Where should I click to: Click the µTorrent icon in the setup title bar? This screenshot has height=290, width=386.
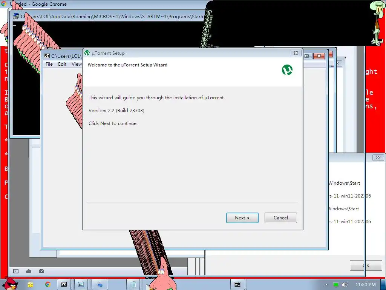87,53
